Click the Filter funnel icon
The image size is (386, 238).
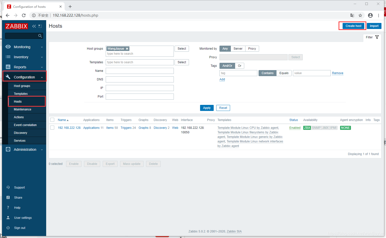click(377, 37)
